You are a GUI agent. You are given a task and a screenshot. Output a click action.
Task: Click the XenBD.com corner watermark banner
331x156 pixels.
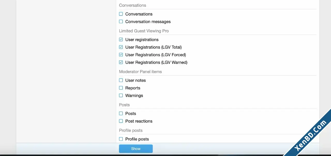click(x=310, y=136)
